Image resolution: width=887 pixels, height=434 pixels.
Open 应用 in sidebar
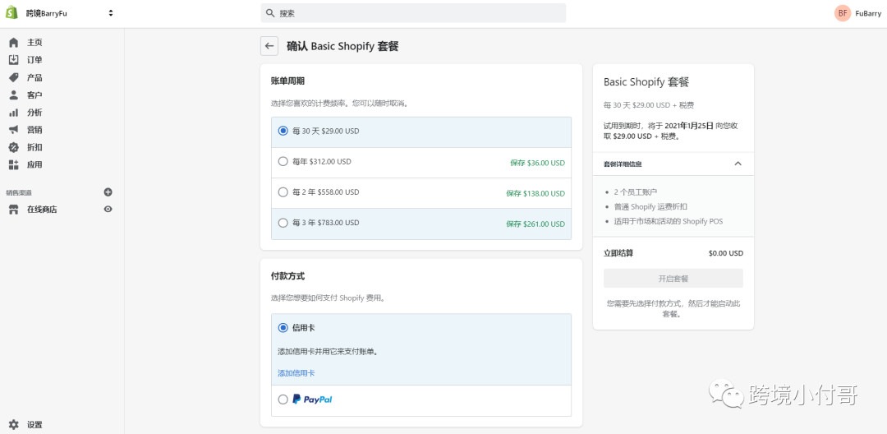point(34,164)
